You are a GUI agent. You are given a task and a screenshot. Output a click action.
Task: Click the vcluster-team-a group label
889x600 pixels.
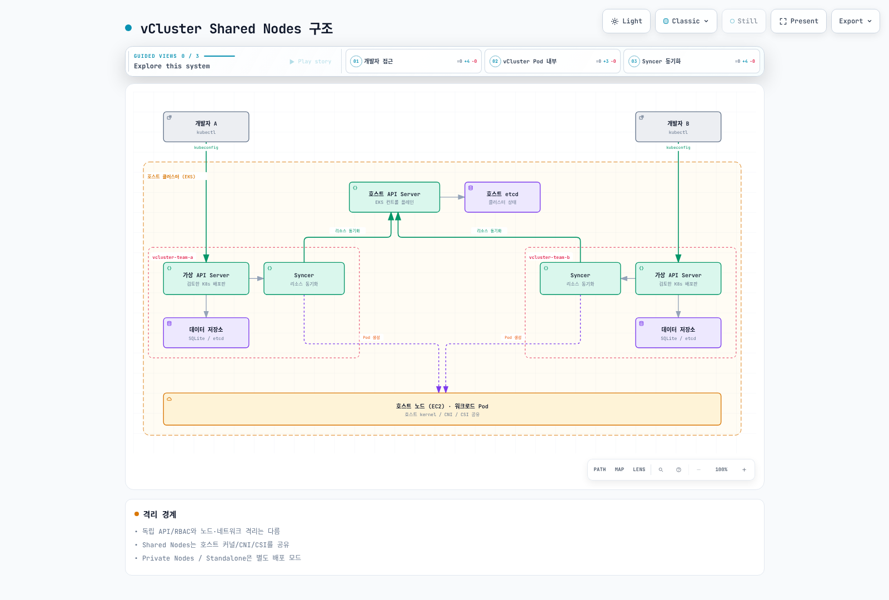(x=173, y=257)
